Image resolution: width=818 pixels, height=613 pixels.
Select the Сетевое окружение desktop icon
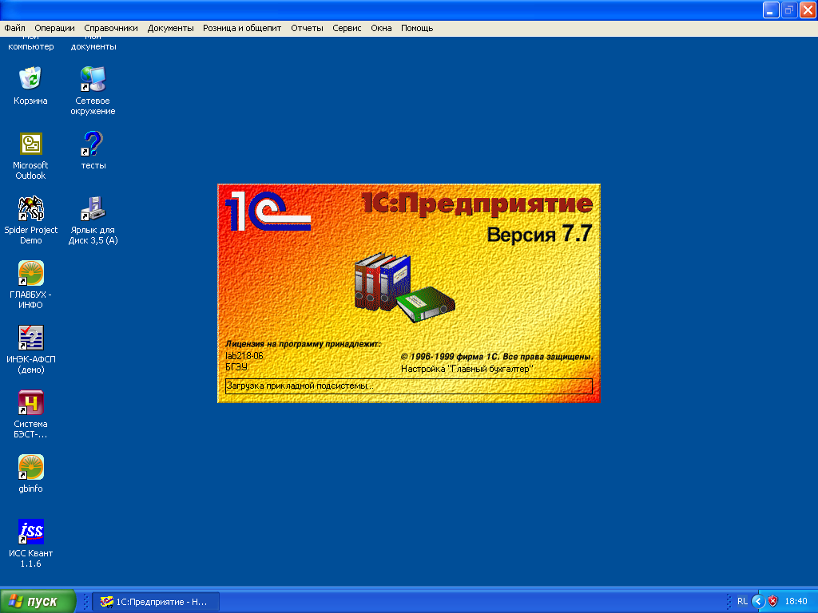[x=93, y=79]
